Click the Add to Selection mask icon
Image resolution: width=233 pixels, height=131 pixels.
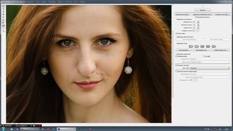tap(197, 47)
